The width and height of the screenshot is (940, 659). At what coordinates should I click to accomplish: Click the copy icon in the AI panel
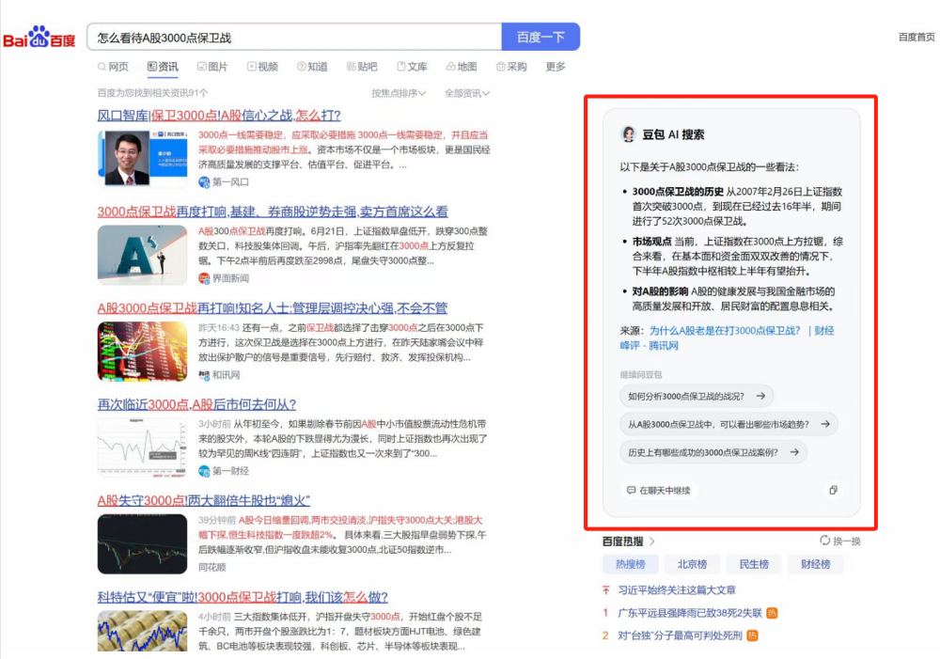click(833, 490)
